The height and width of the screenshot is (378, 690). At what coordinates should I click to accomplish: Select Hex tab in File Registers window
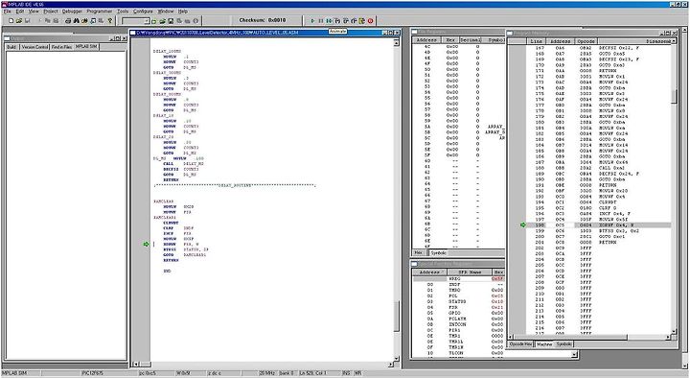pyautogui.click(x=419, y=253)
